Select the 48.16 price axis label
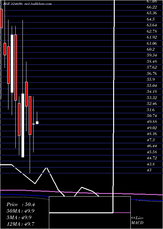Image resolution: width=163 pixels, height=229 pixels. [152, 134]
